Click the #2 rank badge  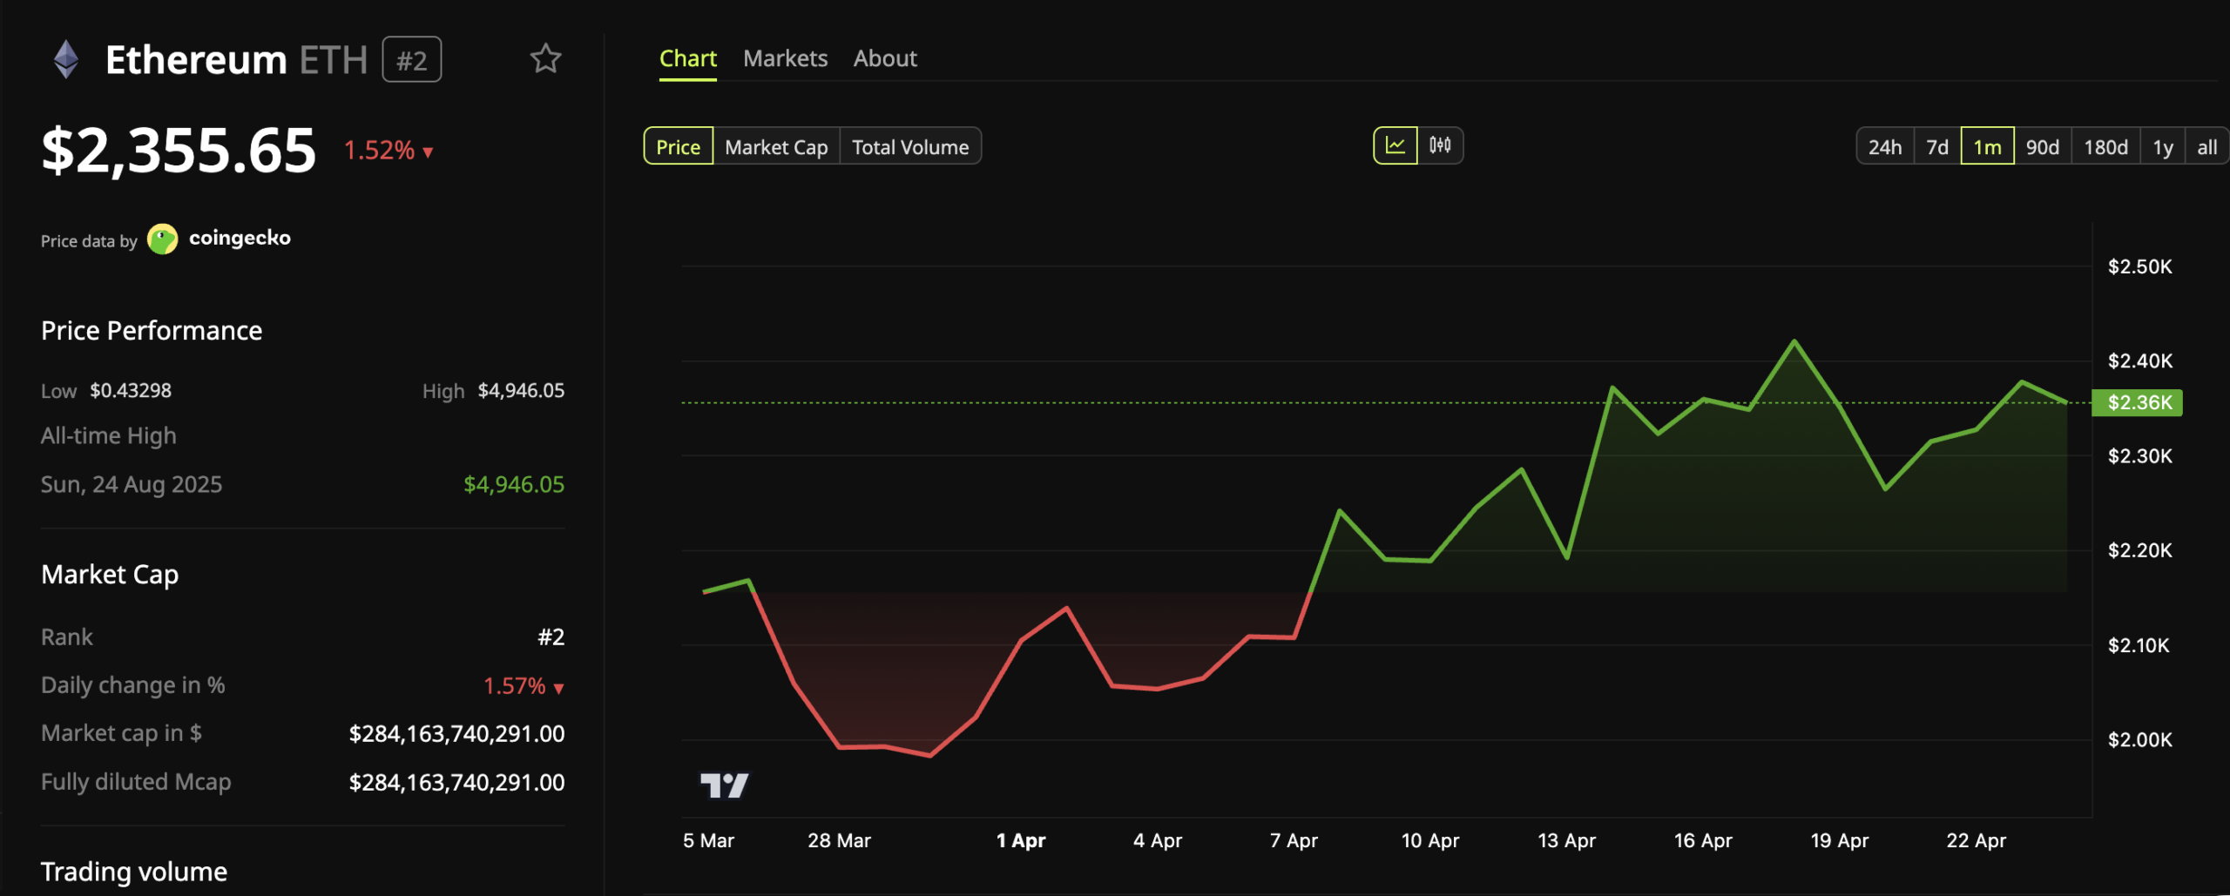[411, 60]
